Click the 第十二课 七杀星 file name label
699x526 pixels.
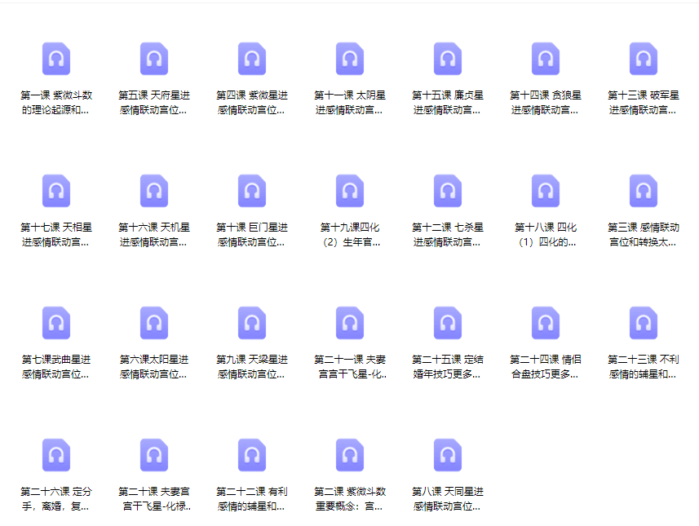pos(448,235)
